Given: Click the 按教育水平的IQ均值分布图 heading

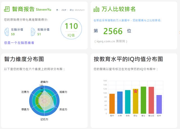Looking at the screenshot, I should (x=128, y=59).
